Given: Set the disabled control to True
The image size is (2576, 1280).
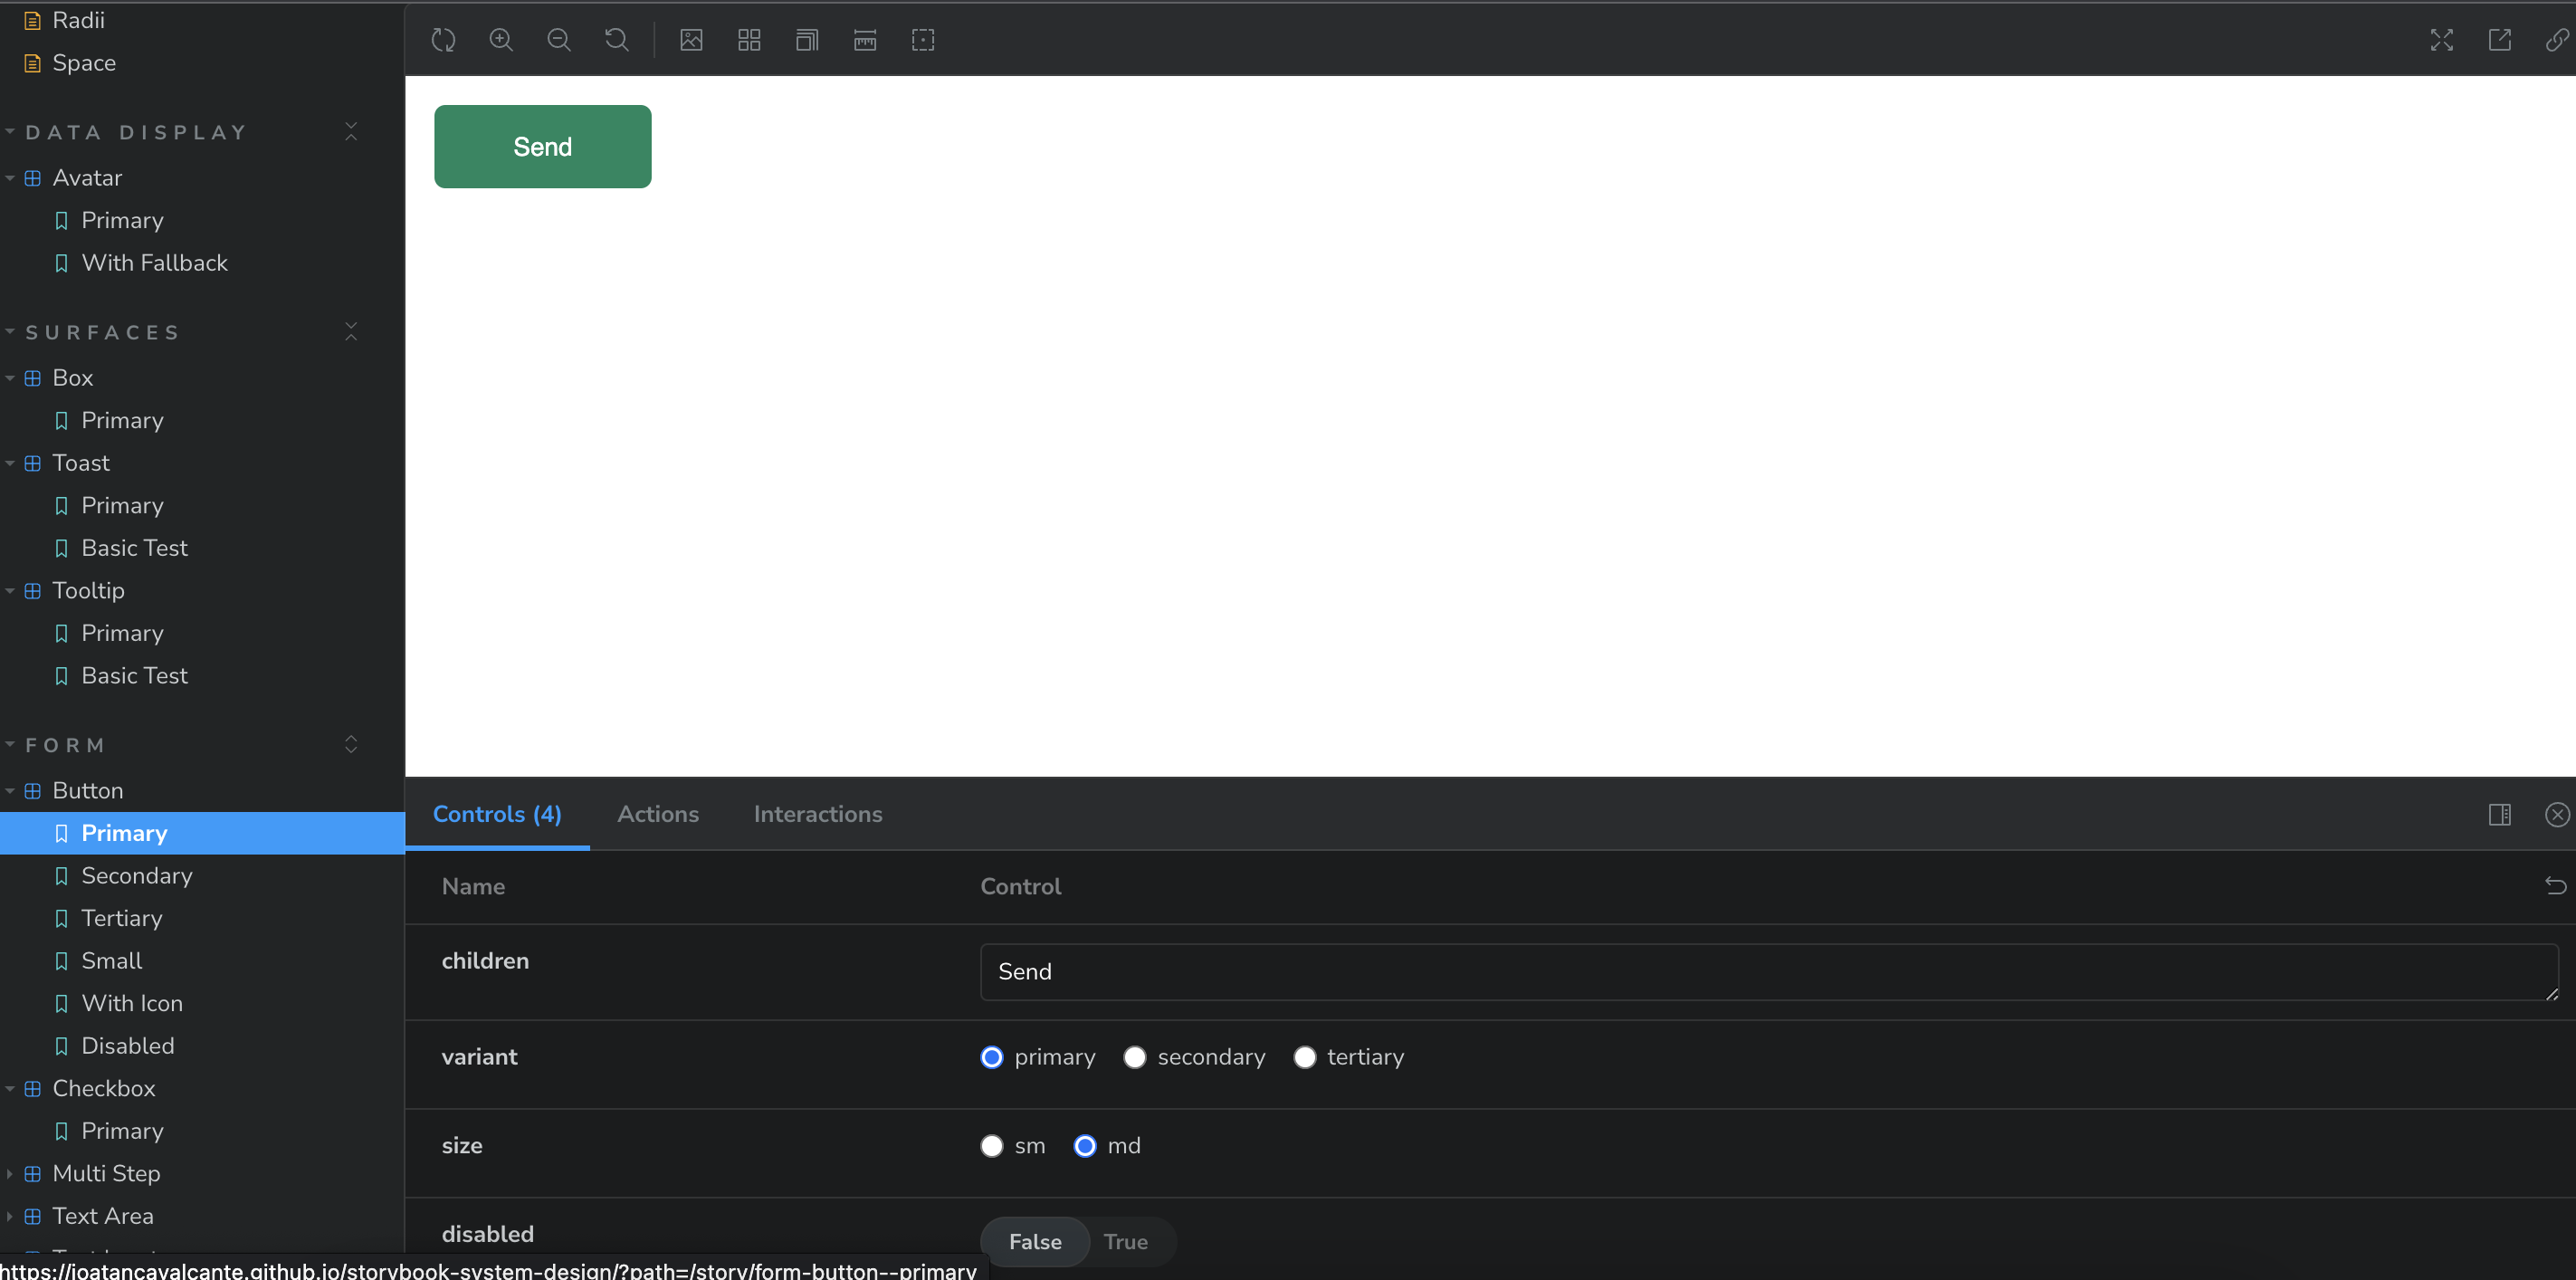Looking at the screenshot, I should point(1125,1241).
